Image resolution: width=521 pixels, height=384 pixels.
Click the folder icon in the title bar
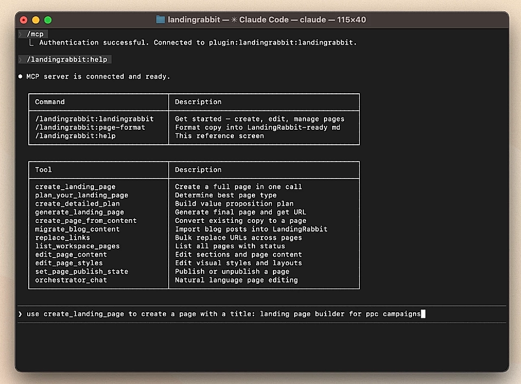[x=161, y=20]
